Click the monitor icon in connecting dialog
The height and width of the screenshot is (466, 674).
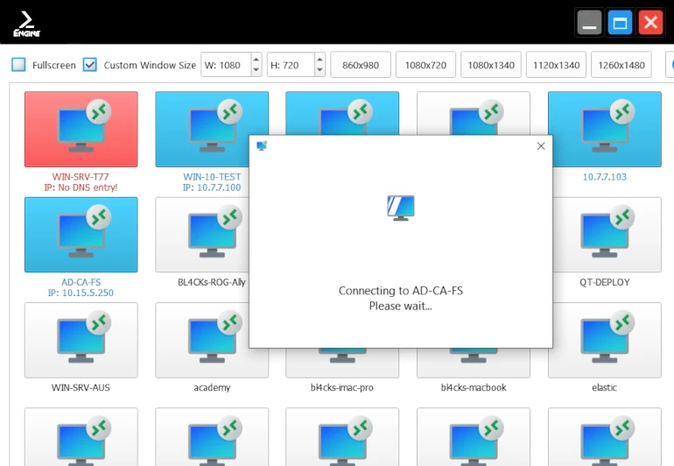point(401,208)
